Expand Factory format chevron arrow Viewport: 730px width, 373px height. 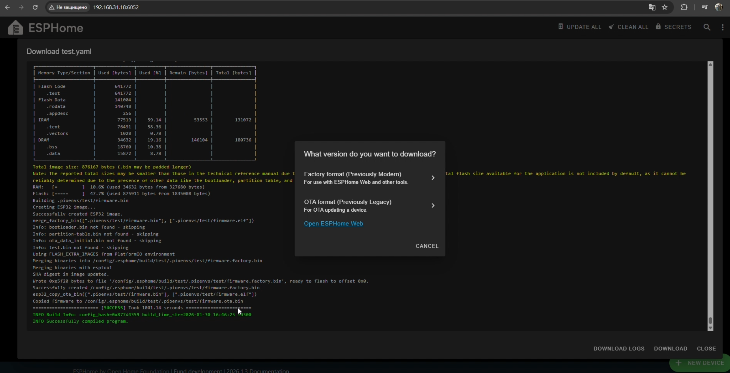(433, 178)
